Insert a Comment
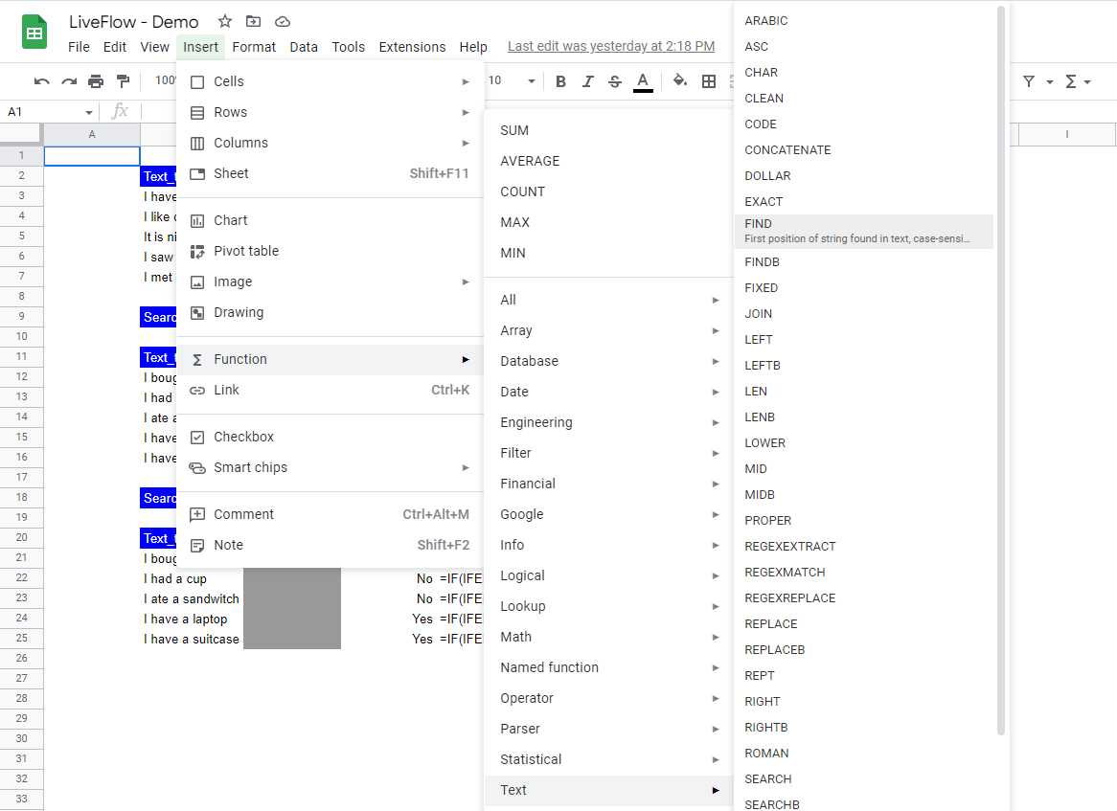The height and width of the screenshot is (811, 1117). [x=330, y=515]
